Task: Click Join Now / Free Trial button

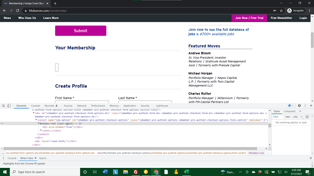Action: (249, 18)
